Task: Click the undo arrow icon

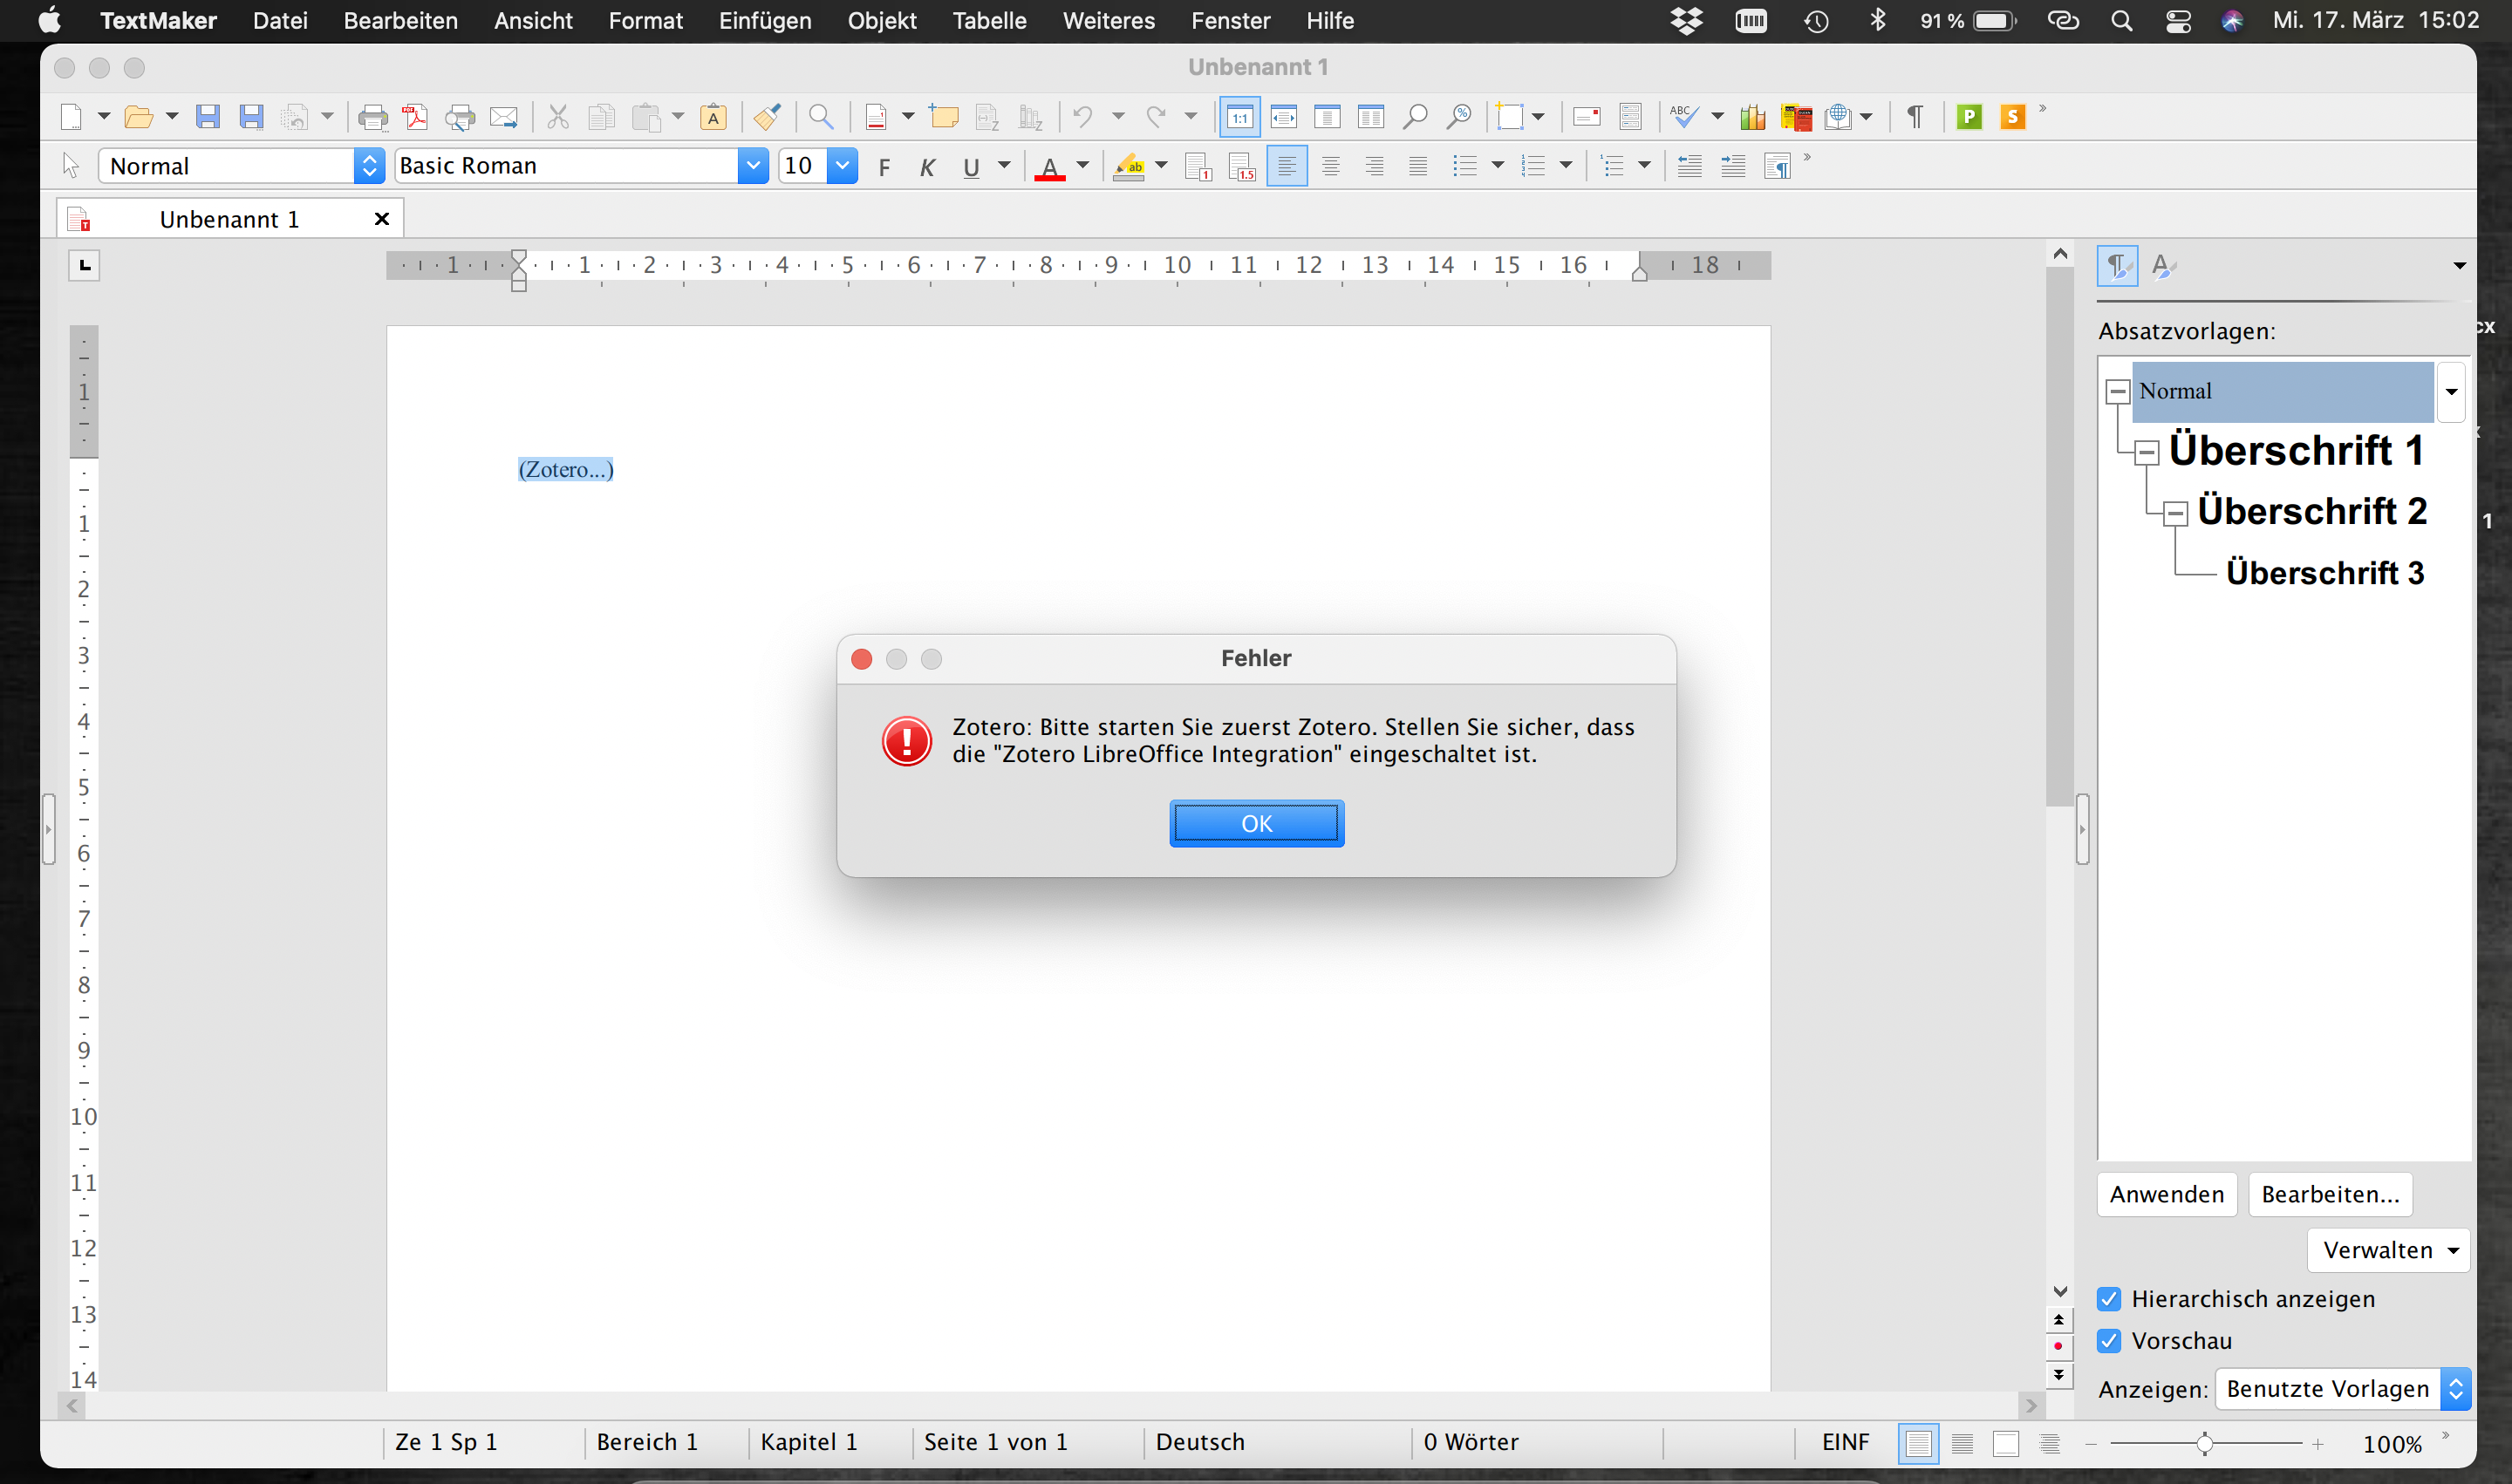Action: tap(1082, 117)
